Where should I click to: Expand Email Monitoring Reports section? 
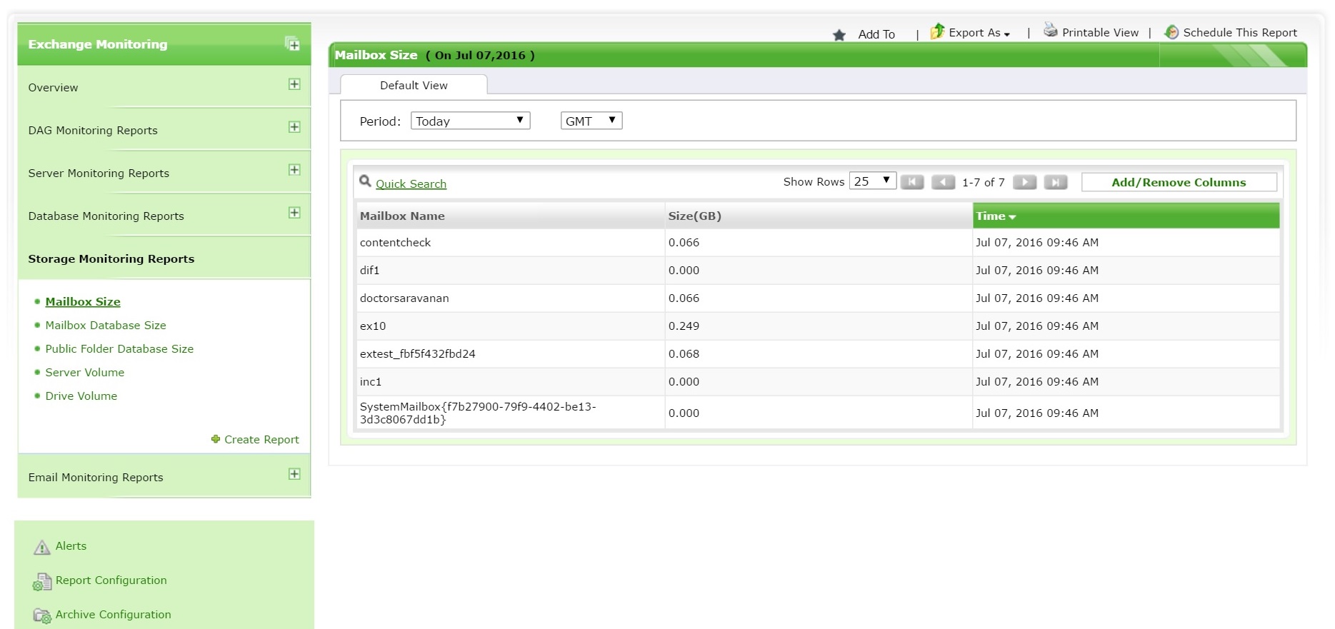click(294, 474)
